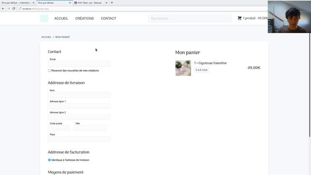
Task: Switch to the PHP filter_var Manual tab
Action: pos(89,3)
